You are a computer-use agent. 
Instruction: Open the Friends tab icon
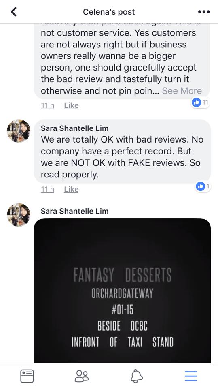coord(82,376)
